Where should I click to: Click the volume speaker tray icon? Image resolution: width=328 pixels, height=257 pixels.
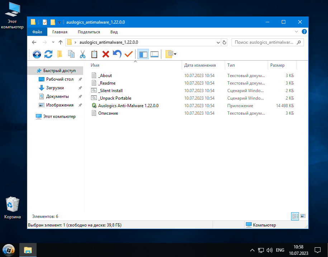pos(270,250)
